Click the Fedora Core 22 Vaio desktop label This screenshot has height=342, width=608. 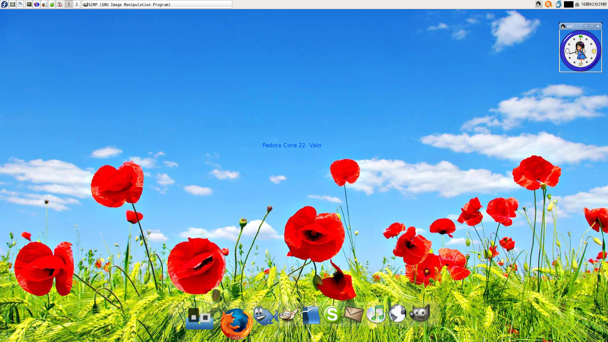coord(292,145)
